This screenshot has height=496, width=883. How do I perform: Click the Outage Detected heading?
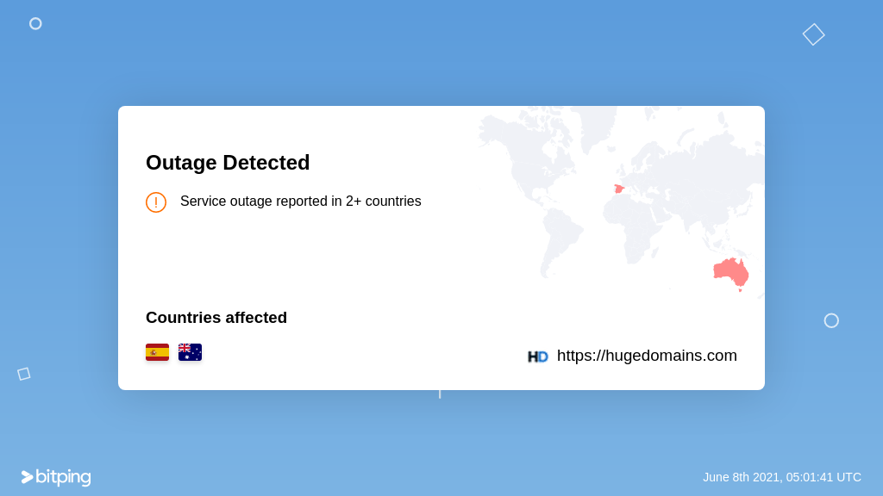tap(228, 163)
